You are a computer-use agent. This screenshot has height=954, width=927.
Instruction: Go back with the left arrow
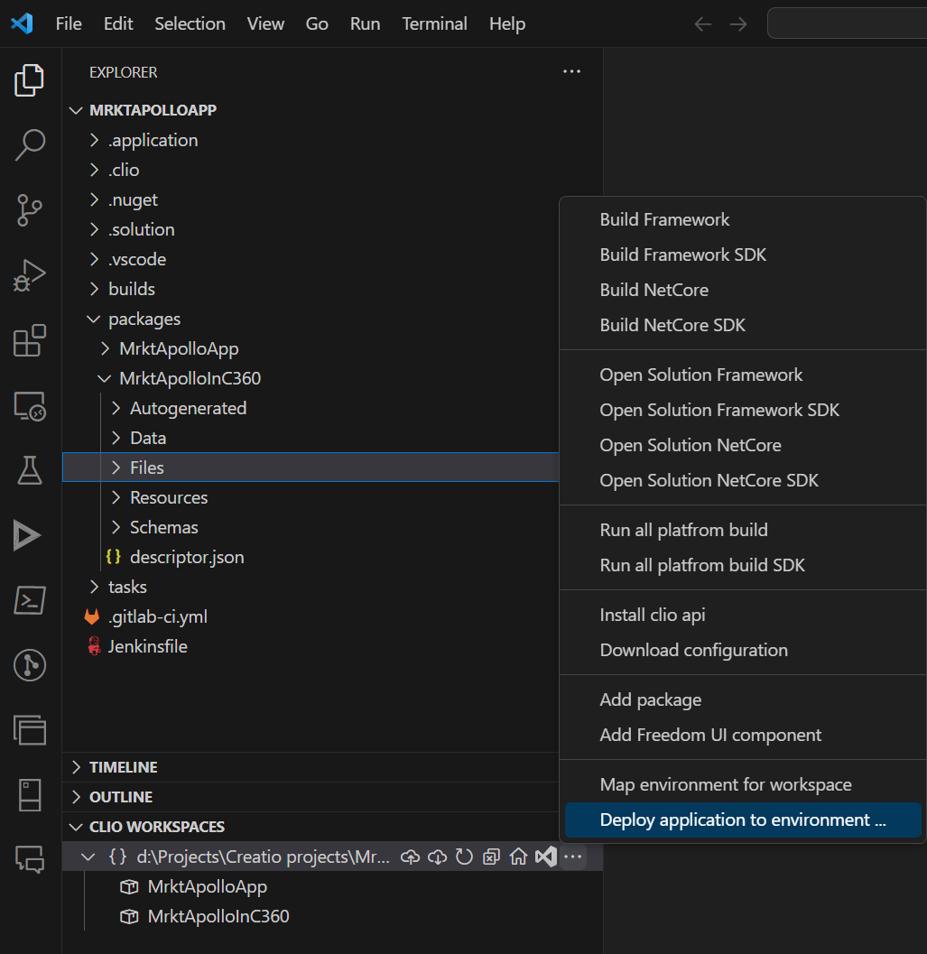[x=703, y=23]
